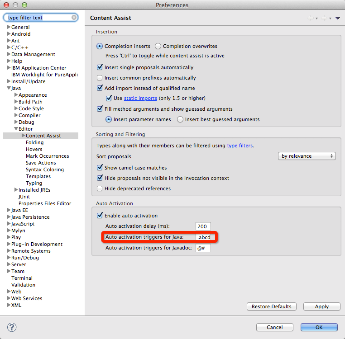Image resolution: width=345 pixels, height=339 pixels.
Task: Expand the Installed JREs node
Action: [16, 190]
